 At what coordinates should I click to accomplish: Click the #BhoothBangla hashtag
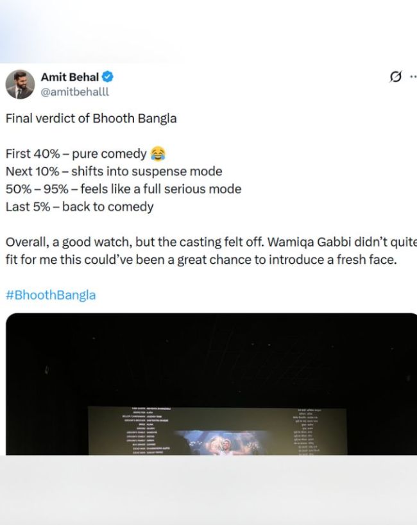[x=51, y=295]
